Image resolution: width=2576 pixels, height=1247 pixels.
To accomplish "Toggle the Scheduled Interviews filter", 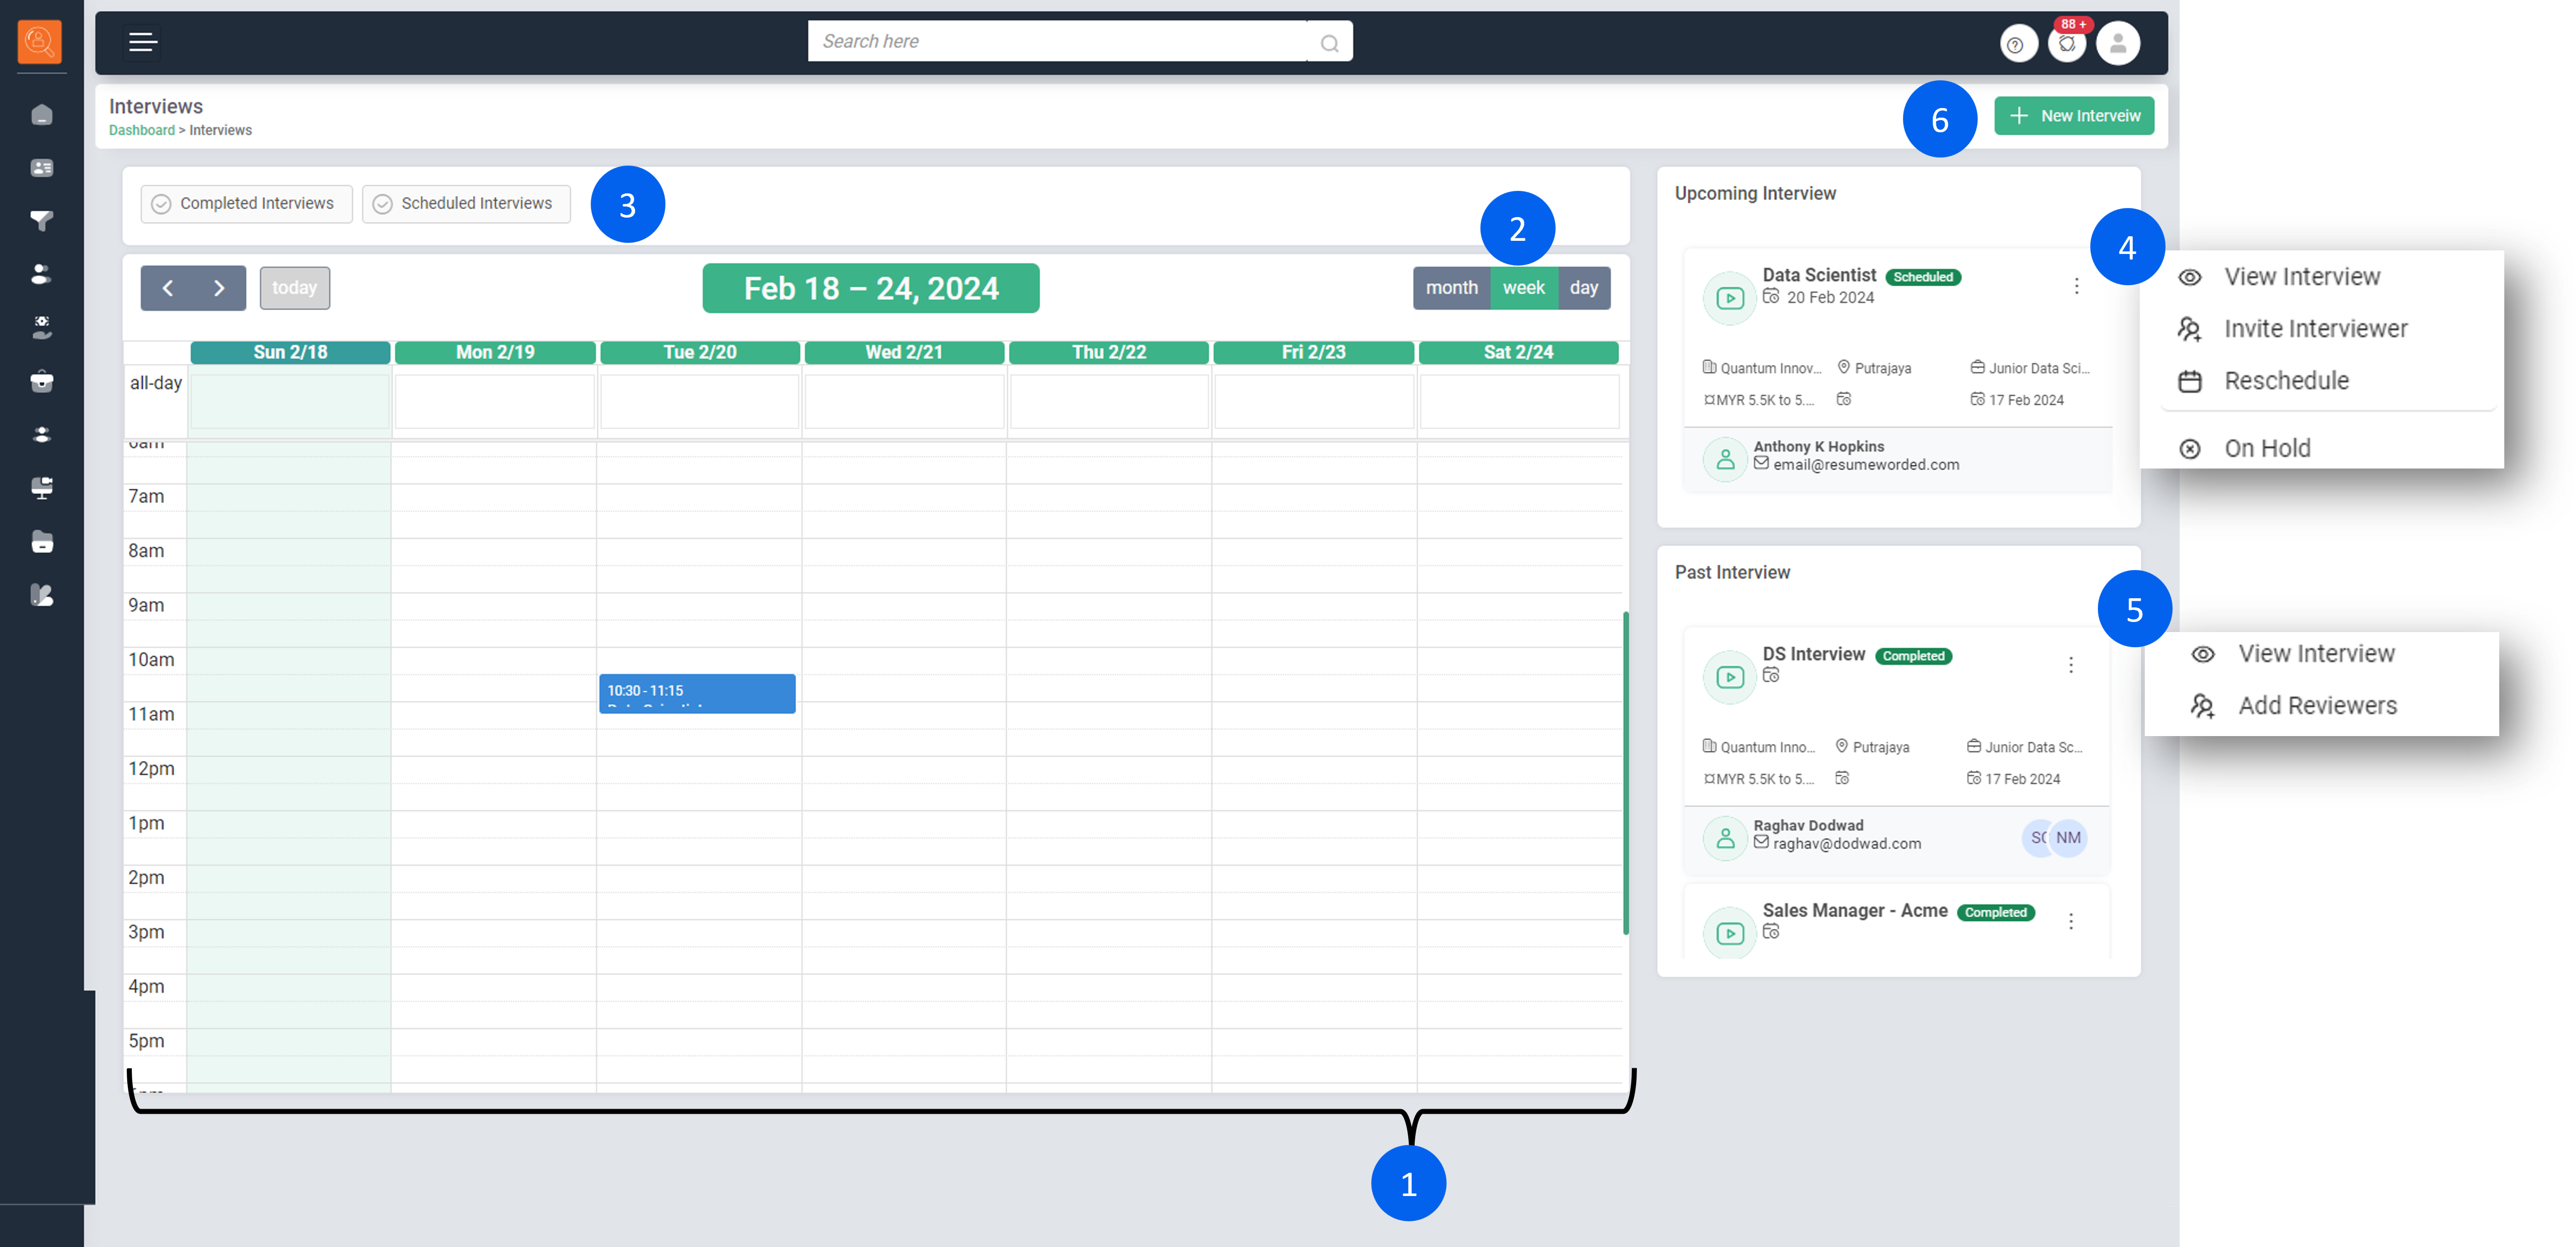I will 466,204.
